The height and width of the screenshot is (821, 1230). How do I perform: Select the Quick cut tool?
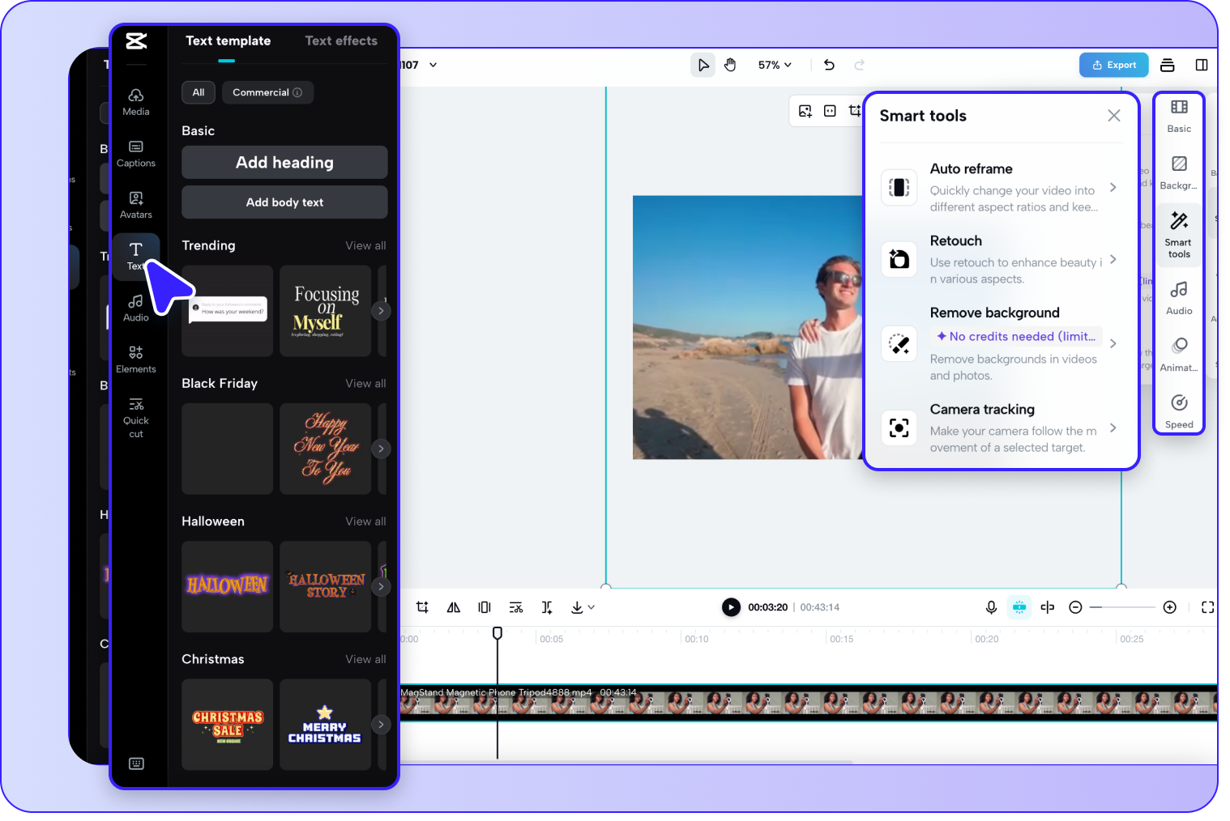[x=136, y=418]
